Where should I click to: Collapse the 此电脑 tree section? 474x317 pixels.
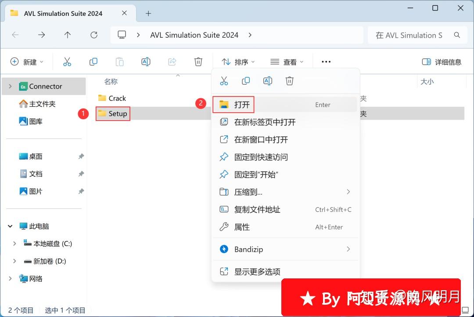pos(10,226)
